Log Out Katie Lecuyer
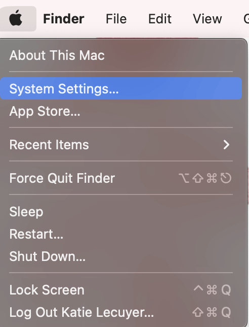Image resolution: width=249 pixels, height=327 pixels. coord(121,312)
